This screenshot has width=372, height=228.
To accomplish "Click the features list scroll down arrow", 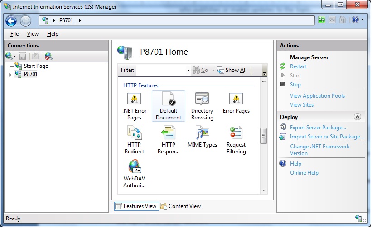I will click(x=264, y=190).
